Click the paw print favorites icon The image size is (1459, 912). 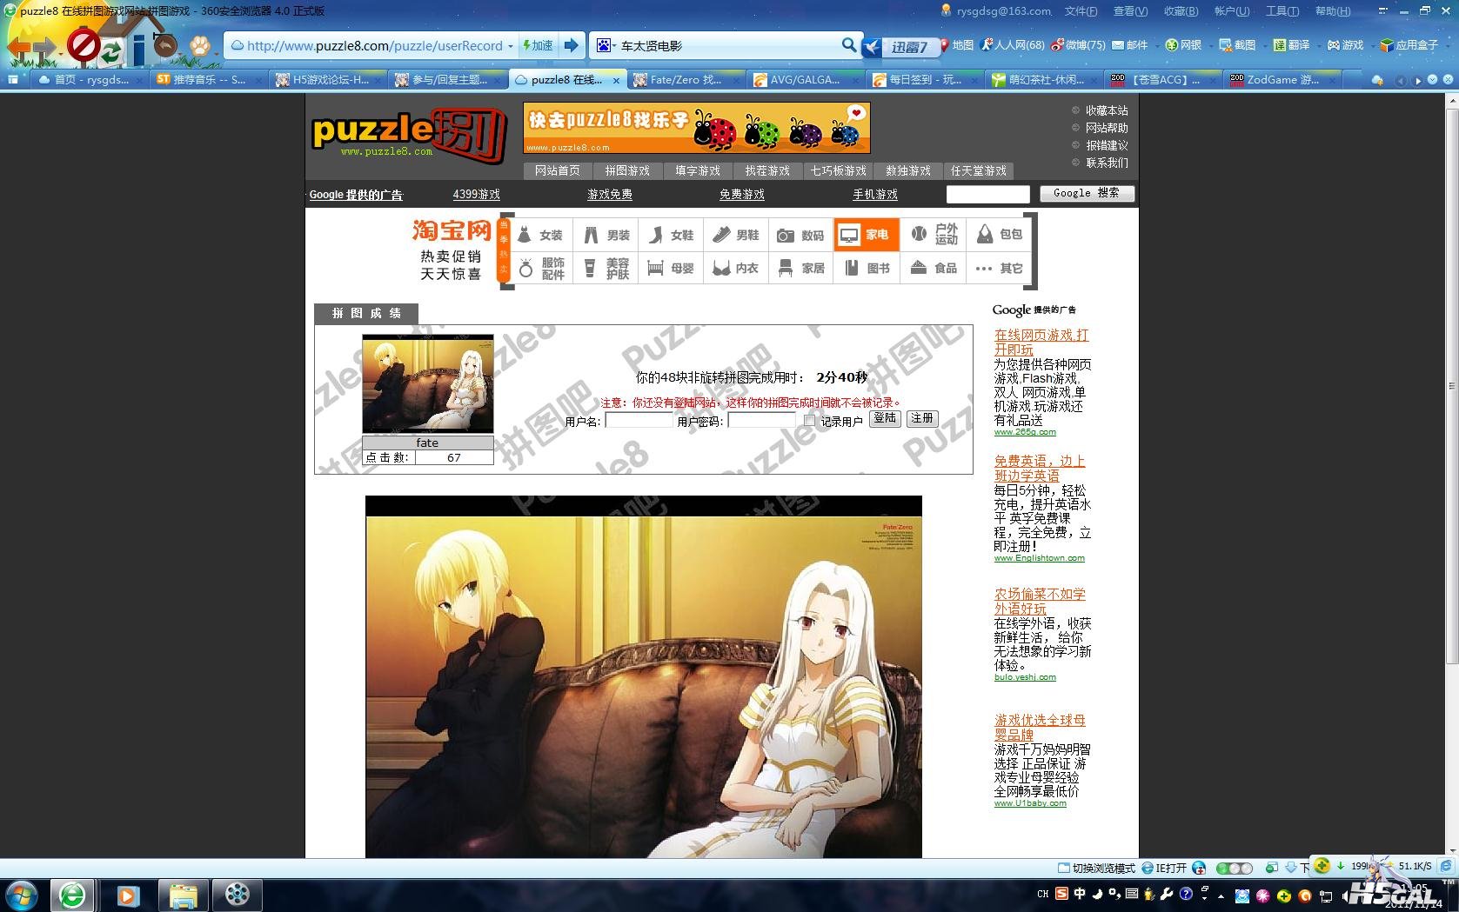pos(200,45)
